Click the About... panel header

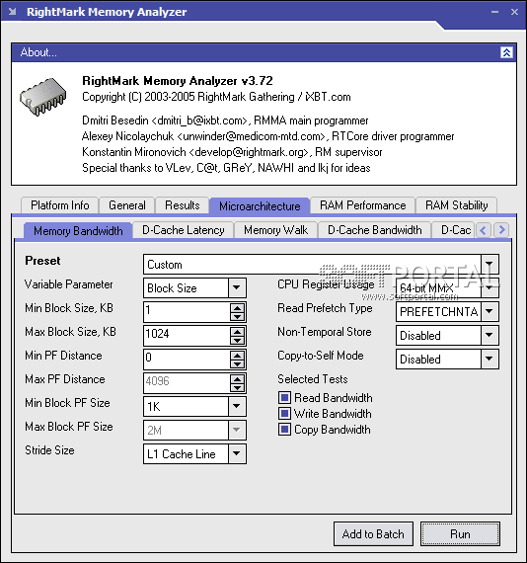click(264, 52)
